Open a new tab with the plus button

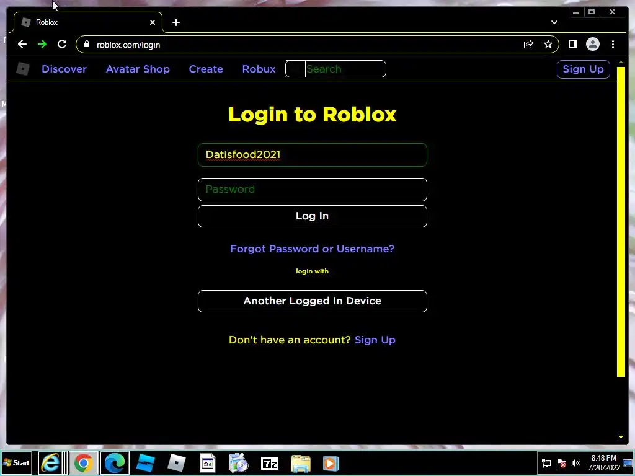point(175,22)
